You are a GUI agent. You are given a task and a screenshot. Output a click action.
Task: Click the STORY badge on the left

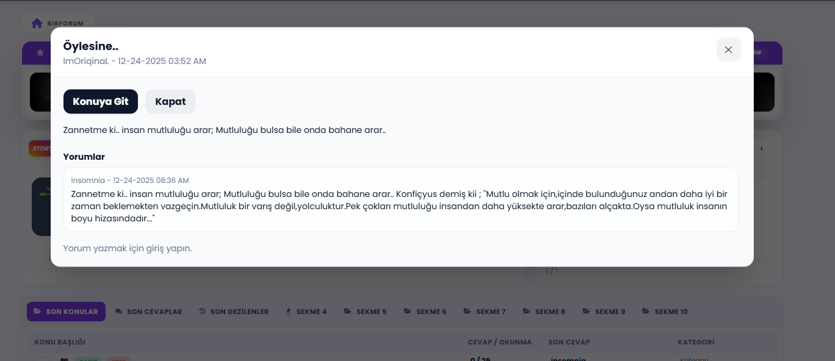[38, 148]
